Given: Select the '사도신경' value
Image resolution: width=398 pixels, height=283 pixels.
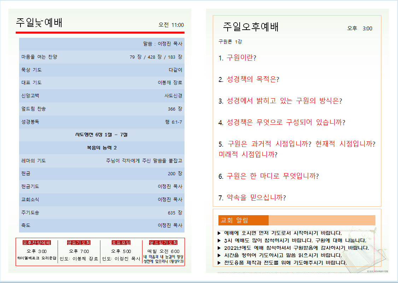Looking at the screenshot, I should 173,96.
